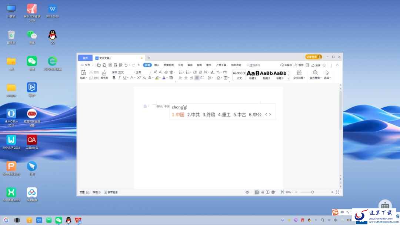Click the Bold formatting icon
The height and width of the screenshot is (225, 400).
pos(114,78)
